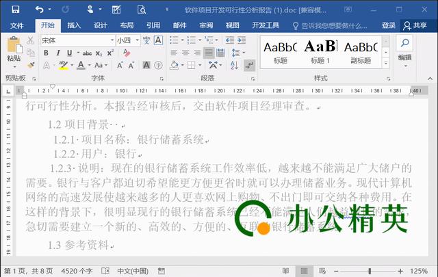Toggle justify alignment

(209, 53)
